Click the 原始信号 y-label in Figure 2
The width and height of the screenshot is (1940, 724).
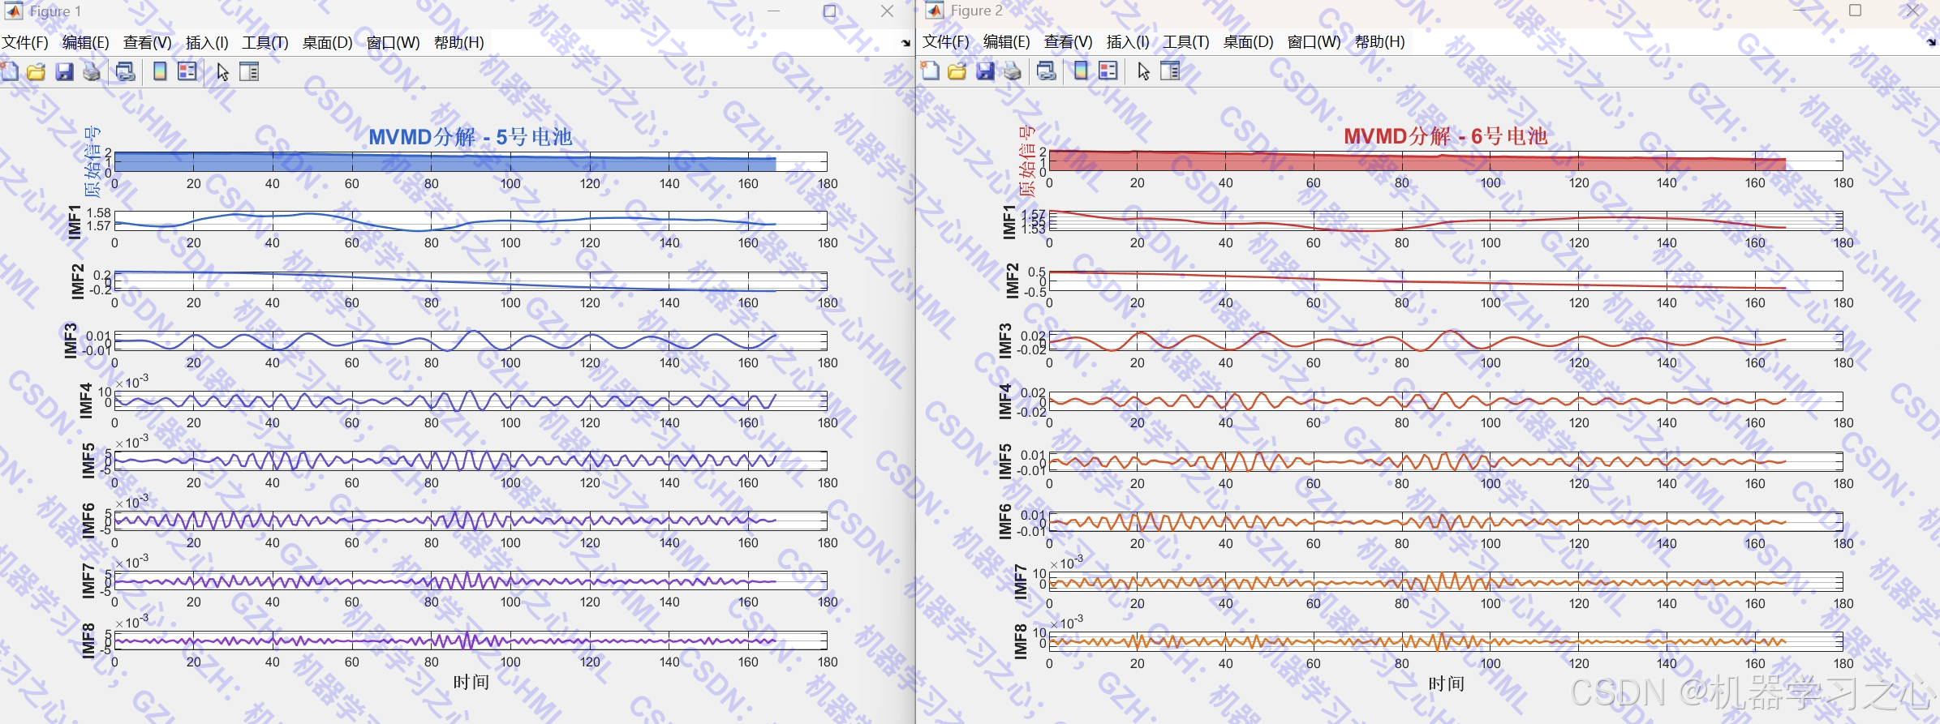(x=1026, y=161)
